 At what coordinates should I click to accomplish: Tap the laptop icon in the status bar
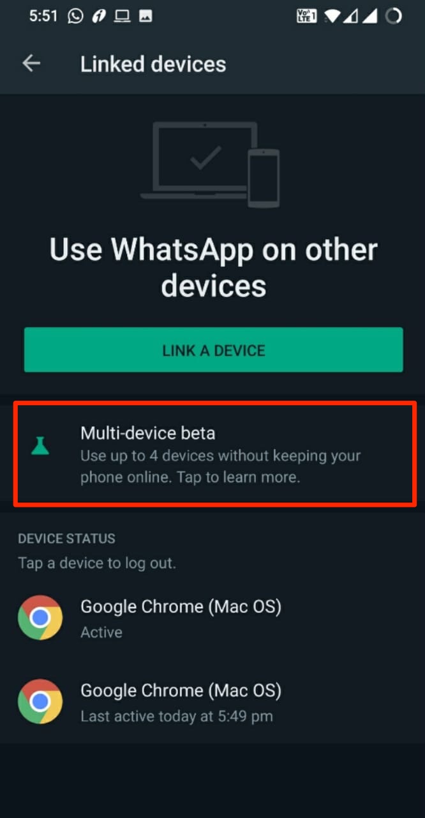tap(121, 17)
